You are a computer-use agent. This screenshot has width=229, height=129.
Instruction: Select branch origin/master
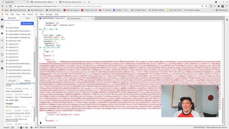pyautogui.click(x=14, y=28)
